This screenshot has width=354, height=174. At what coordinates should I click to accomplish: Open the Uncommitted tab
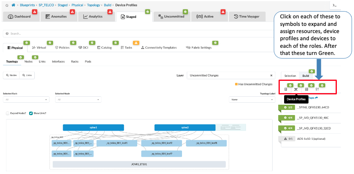(171, 16)
